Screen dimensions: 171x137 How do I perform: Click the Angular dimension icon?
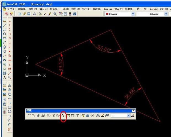[63, 115]
